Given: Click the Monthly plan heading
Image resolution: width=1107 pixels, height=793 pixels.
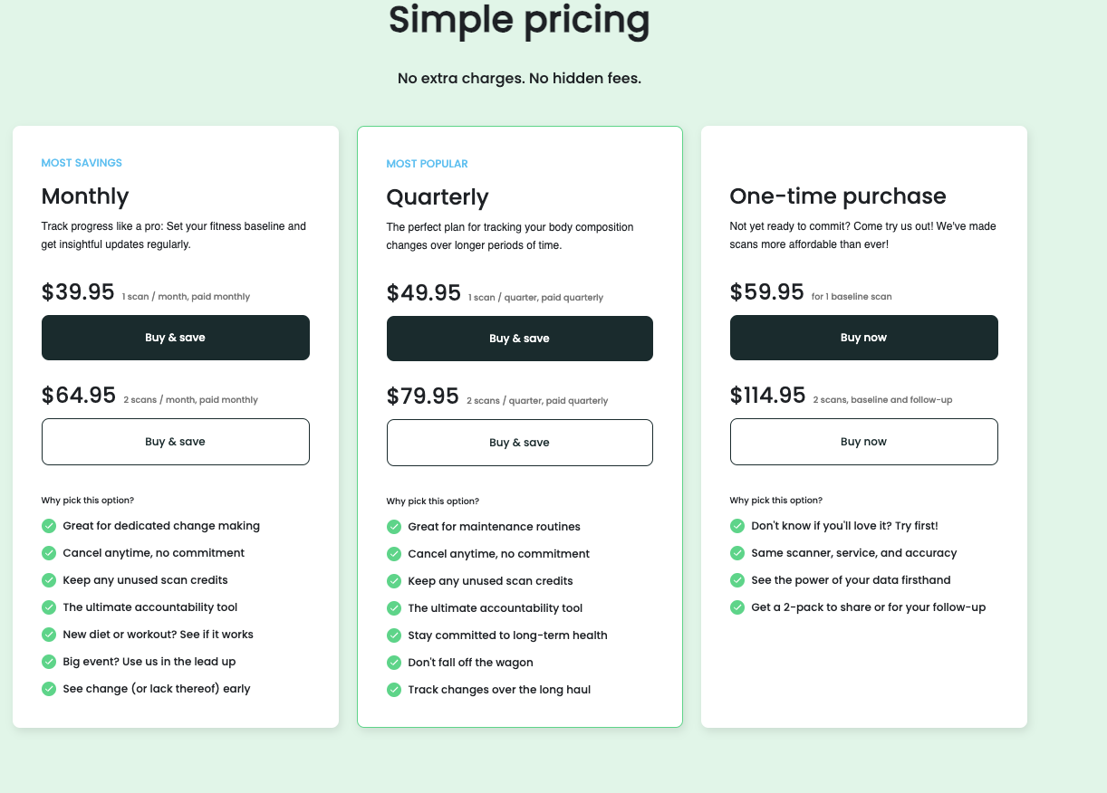Looking at the screenshot, I should pyautogui.click(x=85, y=196).
